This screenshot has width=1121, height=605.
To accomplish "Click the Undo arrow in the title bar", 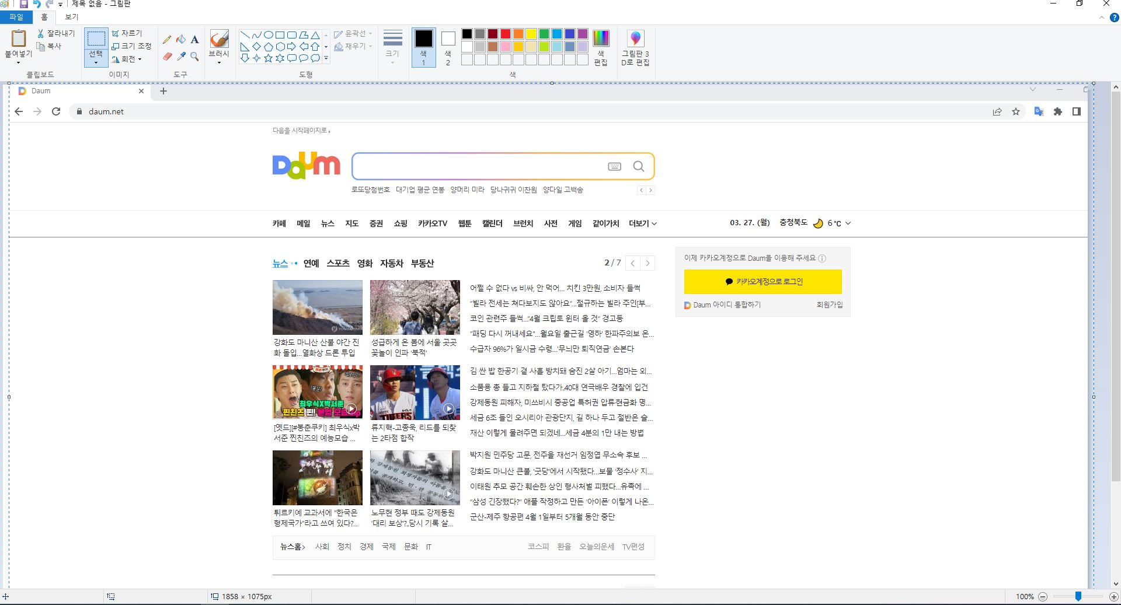I will 37,4.
